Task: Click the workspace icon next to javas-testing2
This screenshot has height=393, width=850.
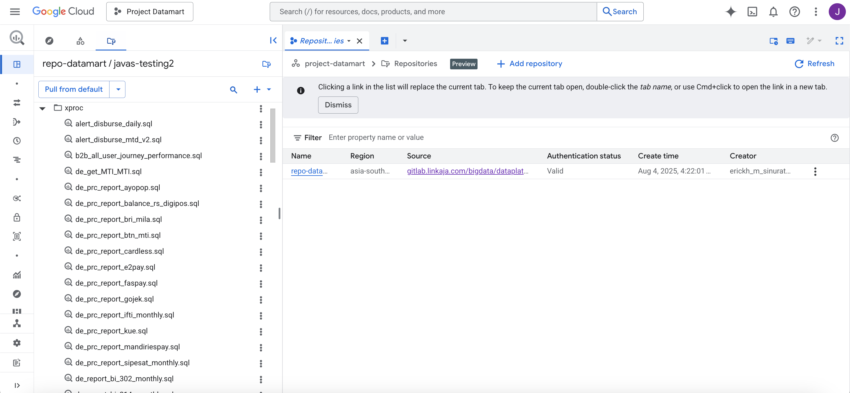Action: 266,64
